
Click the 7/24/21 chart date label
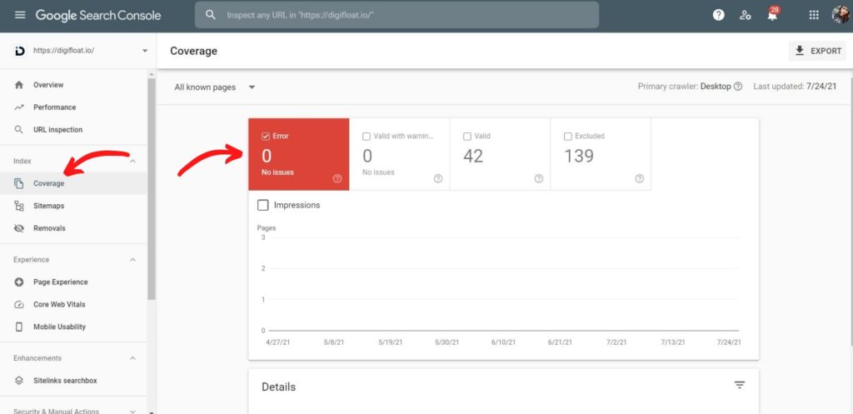[729, 342]
